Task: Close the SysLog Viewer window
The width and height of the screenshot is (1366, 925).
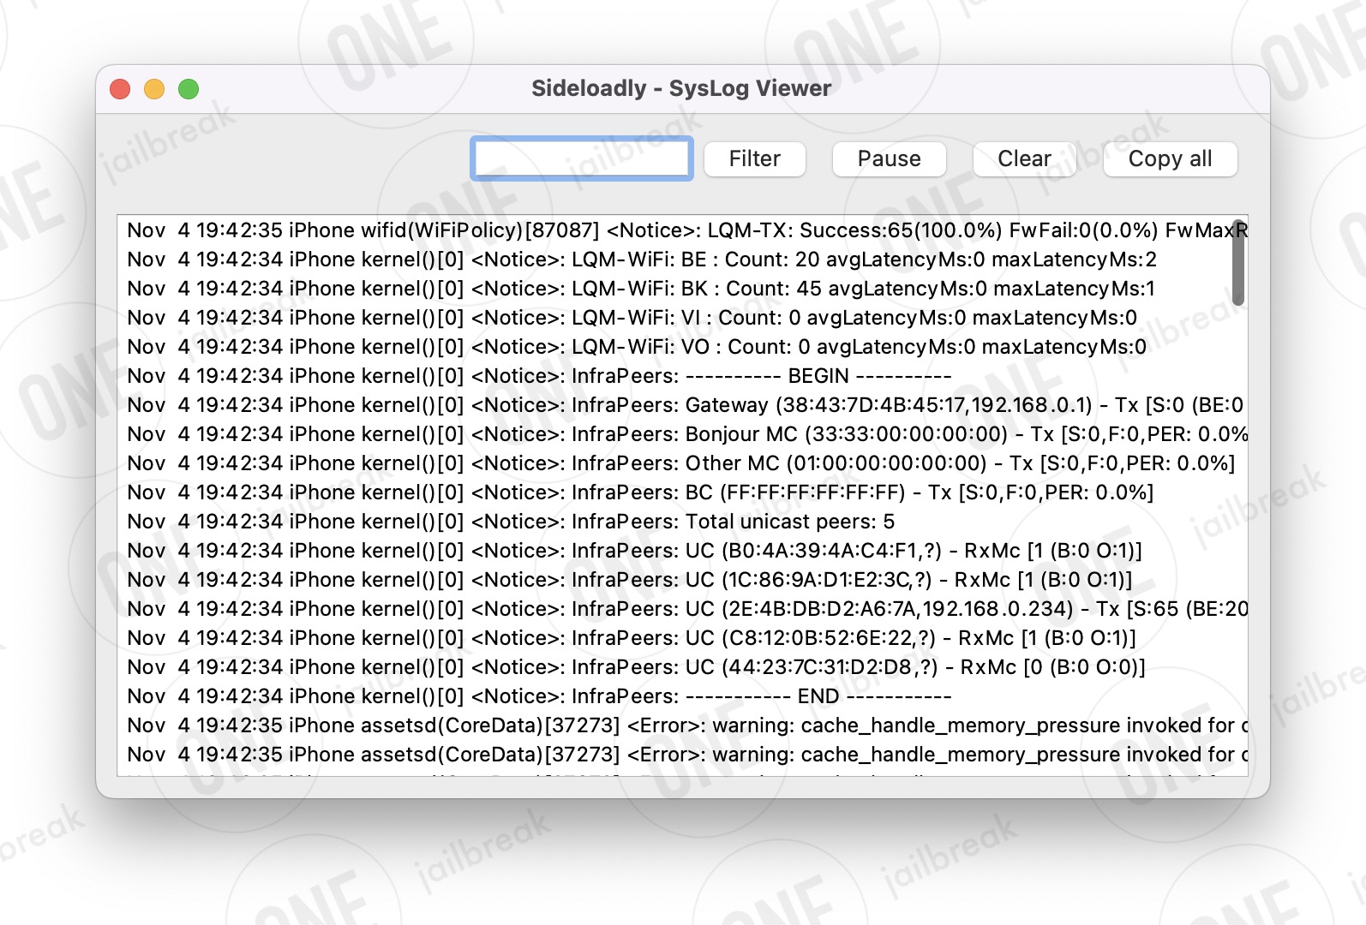Action: (120, 89)
